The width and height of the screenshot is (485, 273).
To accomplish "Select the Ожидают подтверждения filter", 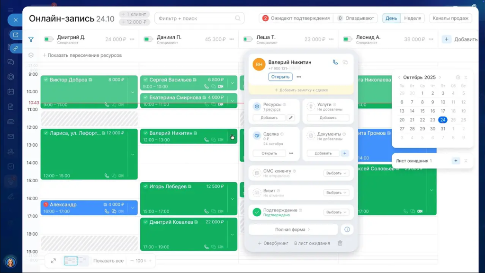I will pos(296,18).
